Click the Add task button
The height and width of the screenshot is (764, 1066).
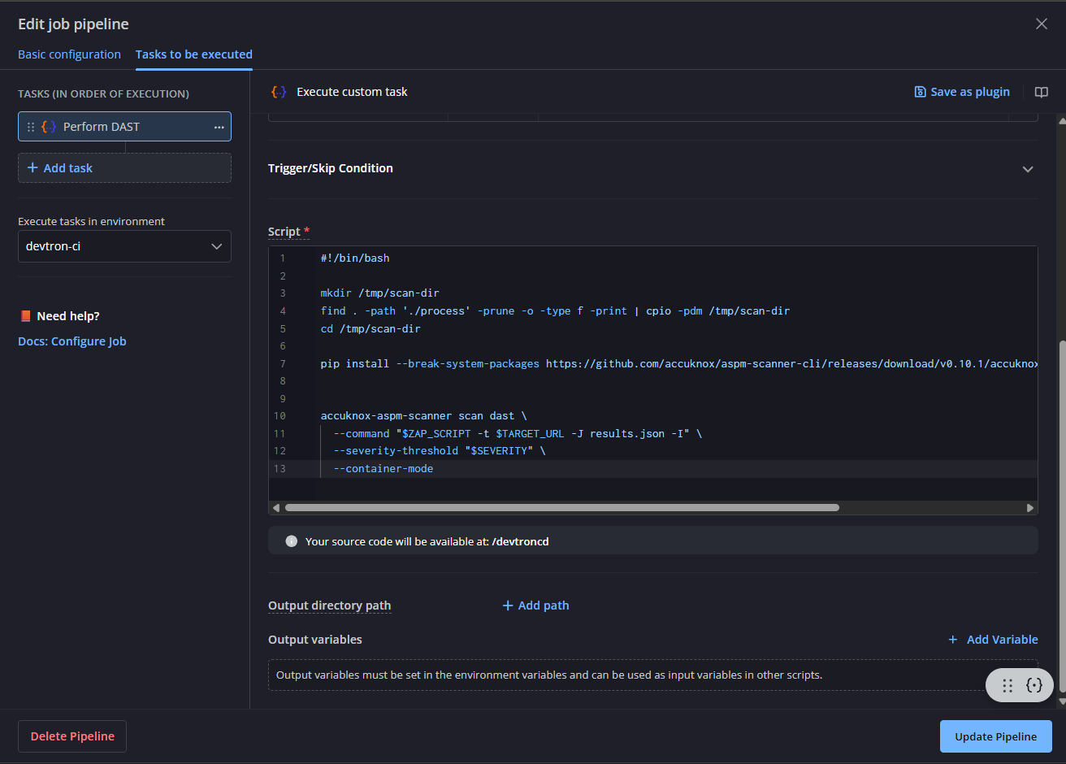pyautogui.click(x=60, y=168)
